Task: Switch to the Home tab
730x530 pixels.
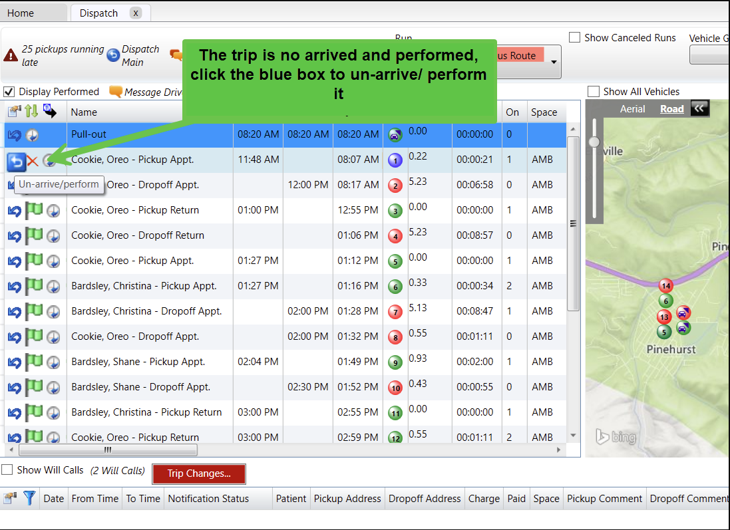Action: [x=21, y=13]
